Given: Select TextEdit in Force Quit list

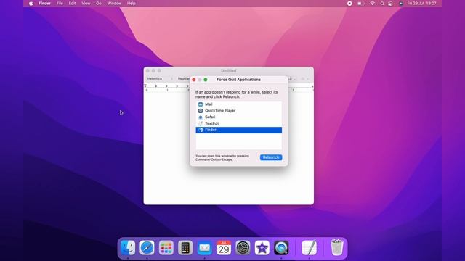Looking at the screenshot, I should tap(239, 123).
